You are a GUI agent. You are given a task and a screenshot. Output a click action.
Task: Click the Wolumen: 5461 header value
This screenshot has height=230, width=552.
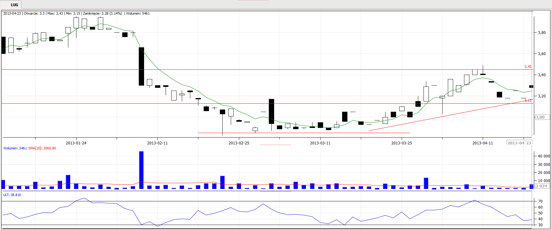138,13
